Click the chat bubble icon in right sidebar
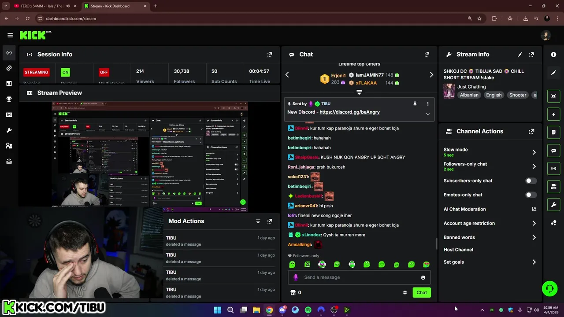Image resolution: width=564 pixels, height=317 pixels. pos(553,151)
